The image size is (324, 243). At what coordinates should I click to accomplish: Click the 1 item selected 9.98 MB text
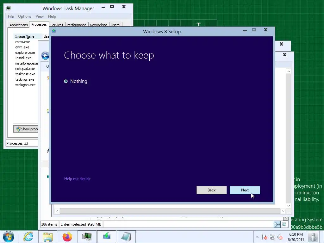tap(81, 224)
